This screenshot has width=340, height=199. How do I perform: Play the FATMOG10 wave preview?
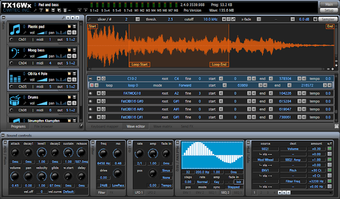[99, 93]
